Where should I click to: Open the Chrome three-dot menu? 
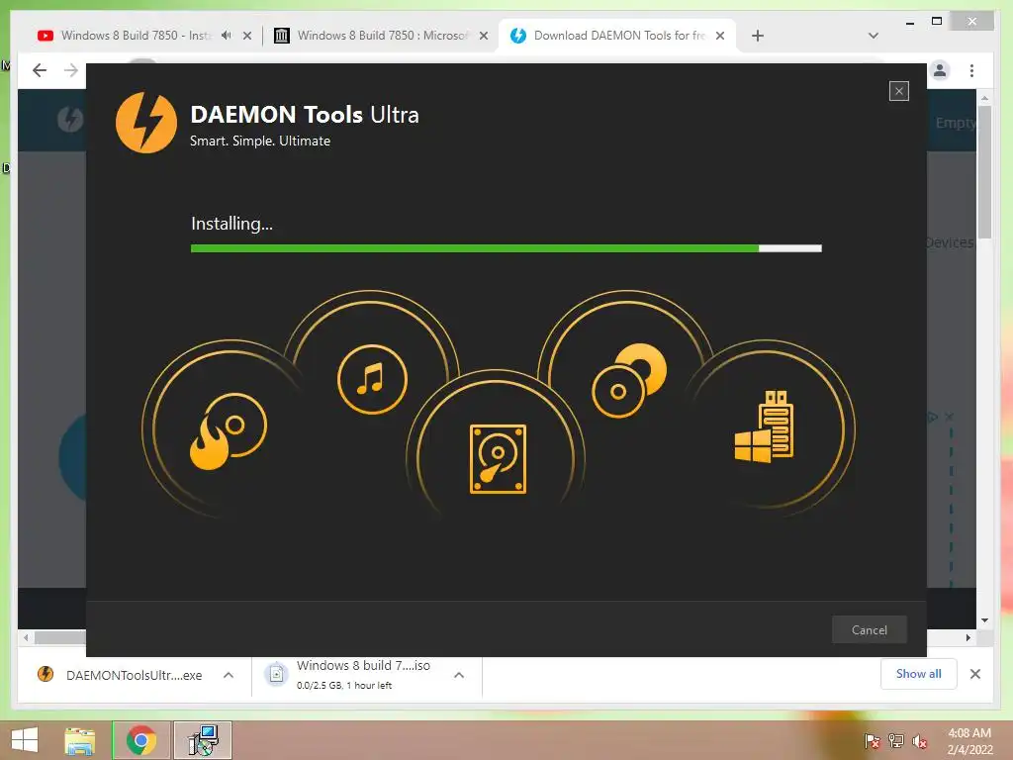coord(971,70)
